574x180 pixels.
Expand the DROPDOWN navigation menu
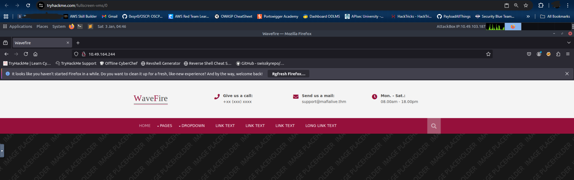tap(192, 126)
